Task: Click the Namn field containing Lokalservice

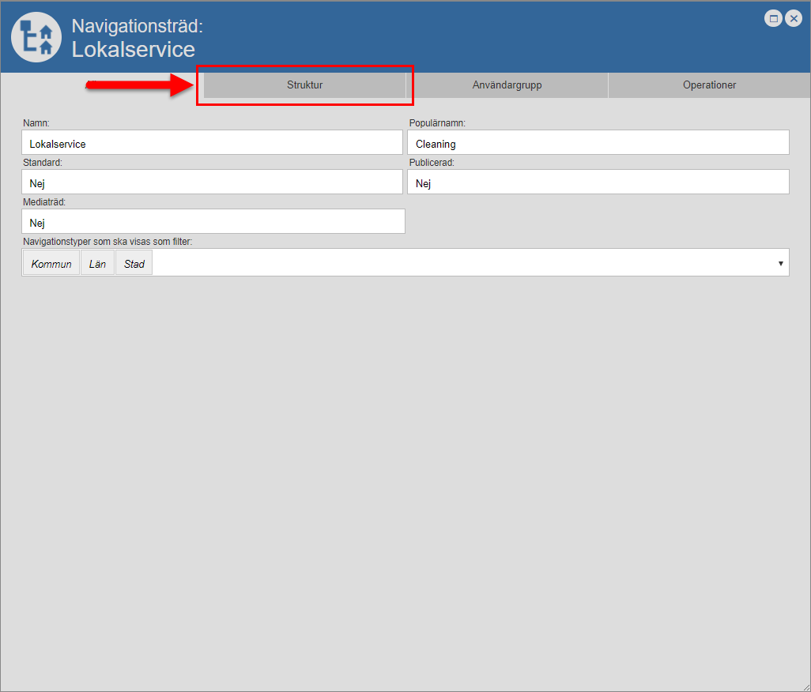Action: [x=212, y=143]
